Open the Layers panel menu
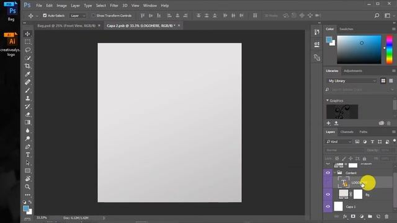The width and height of the screenshot is (397, 223). [x=393, y=132]
